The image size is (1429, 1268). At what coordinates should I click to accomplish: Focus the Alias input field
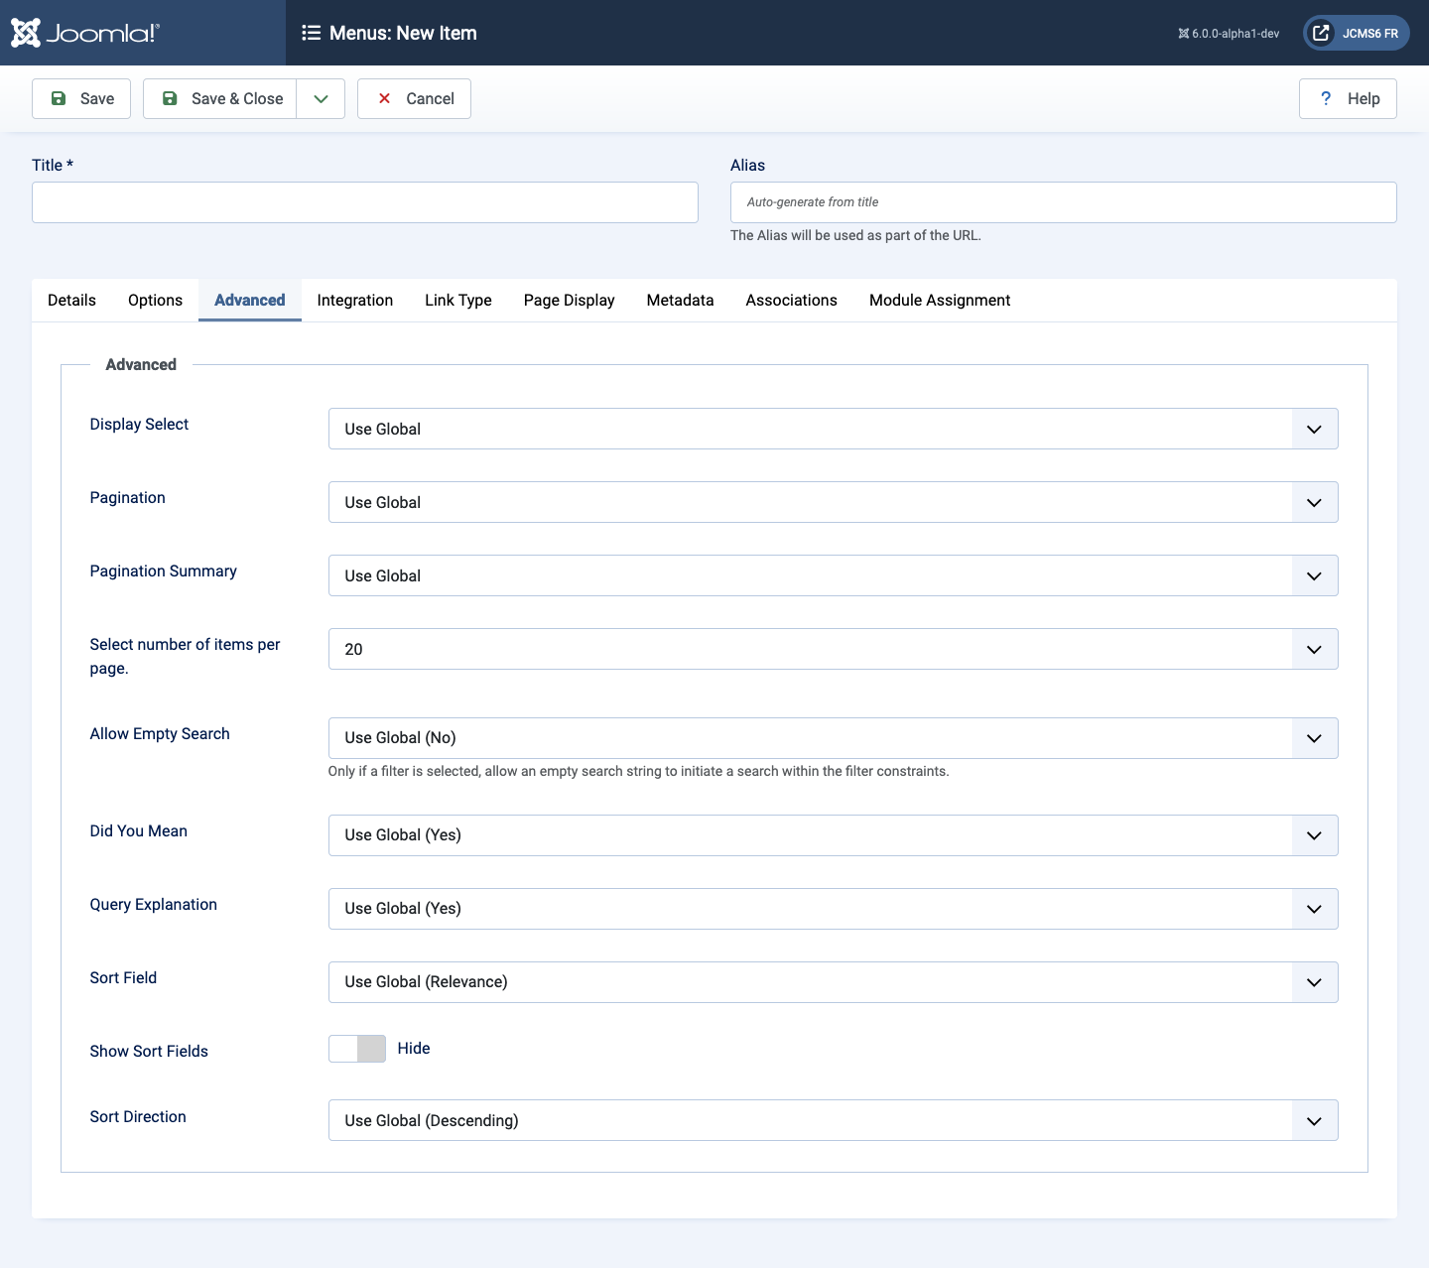coord(1064,202)
